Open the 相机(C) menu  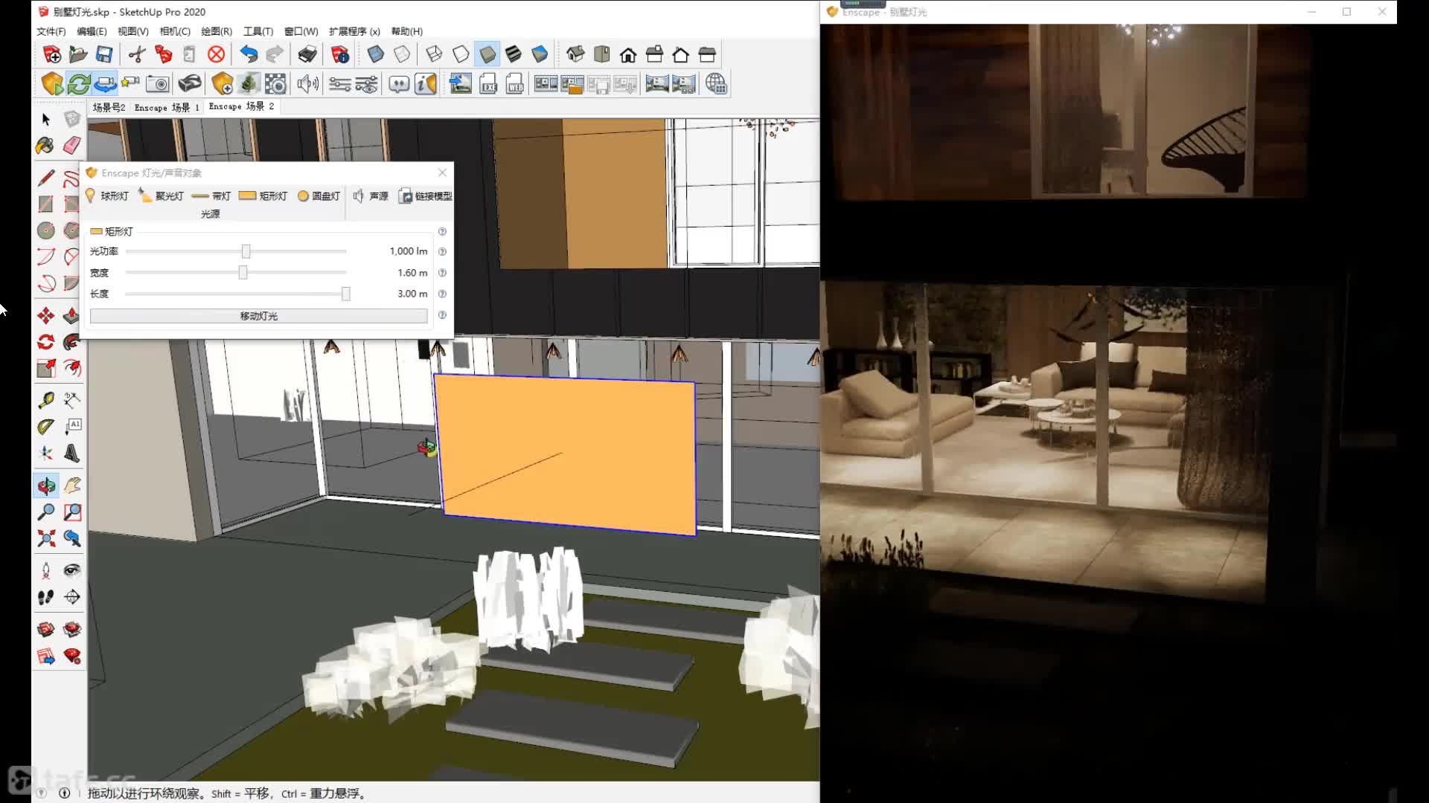175,31
